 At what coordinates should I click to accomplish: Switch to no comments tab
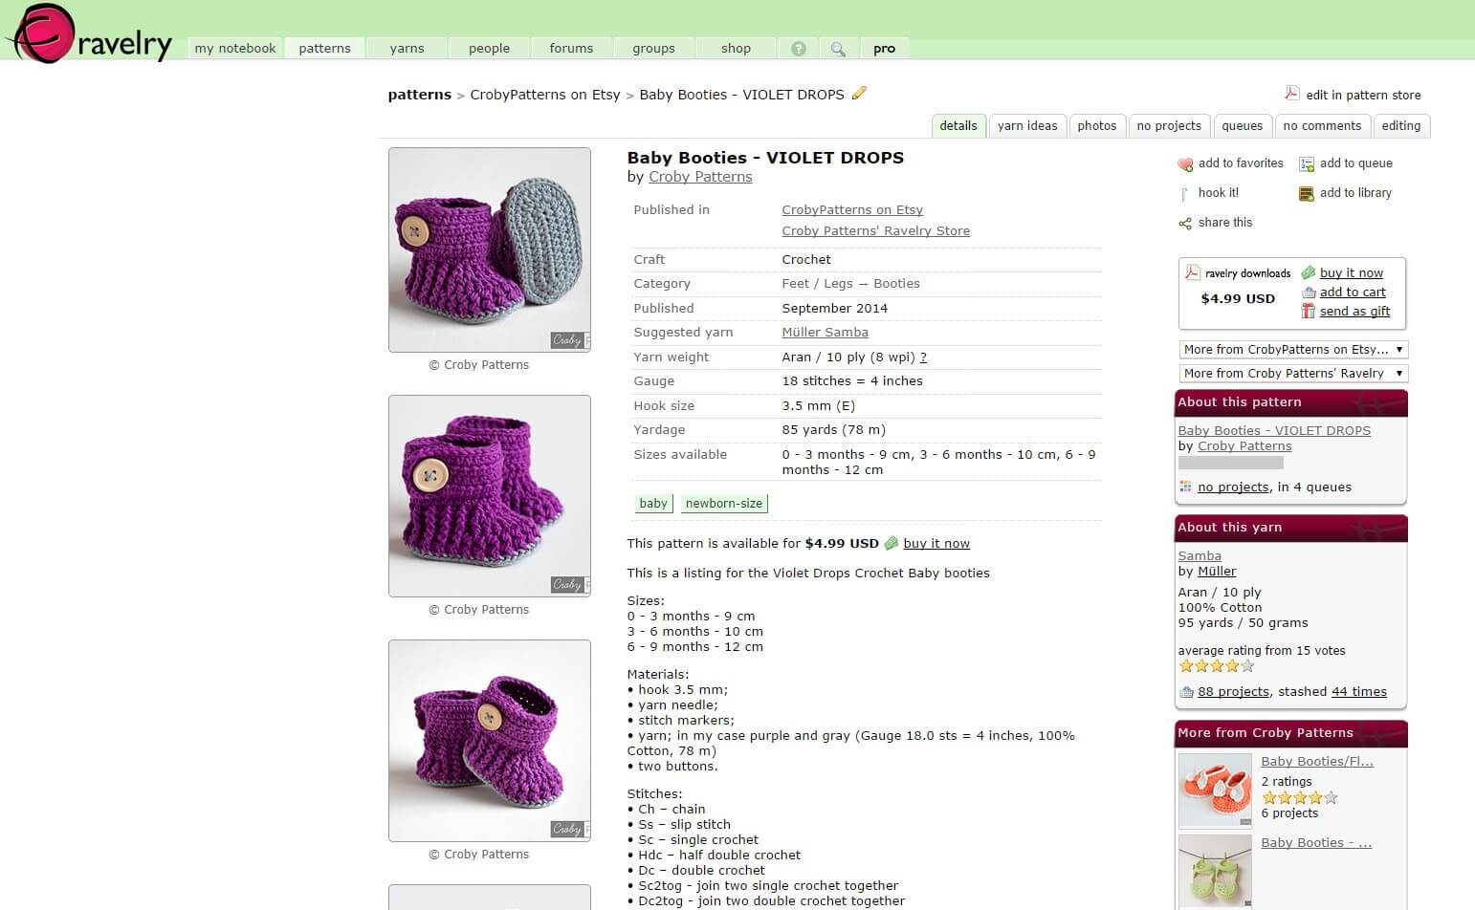[1322, 126]
